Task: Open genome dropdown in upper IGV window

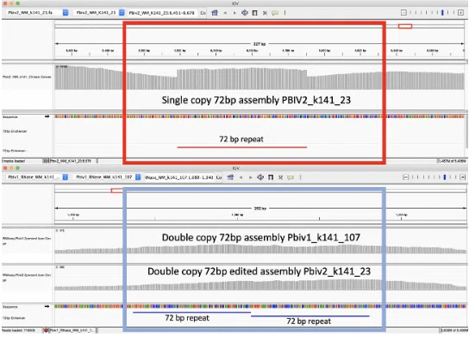Action: click(37, 13)
